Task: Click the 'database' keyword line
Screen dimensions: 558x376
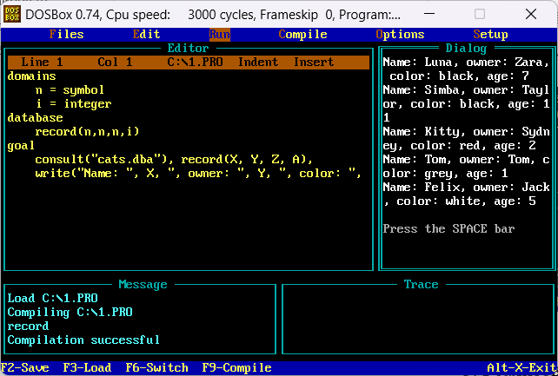Action: pos(36,117)
